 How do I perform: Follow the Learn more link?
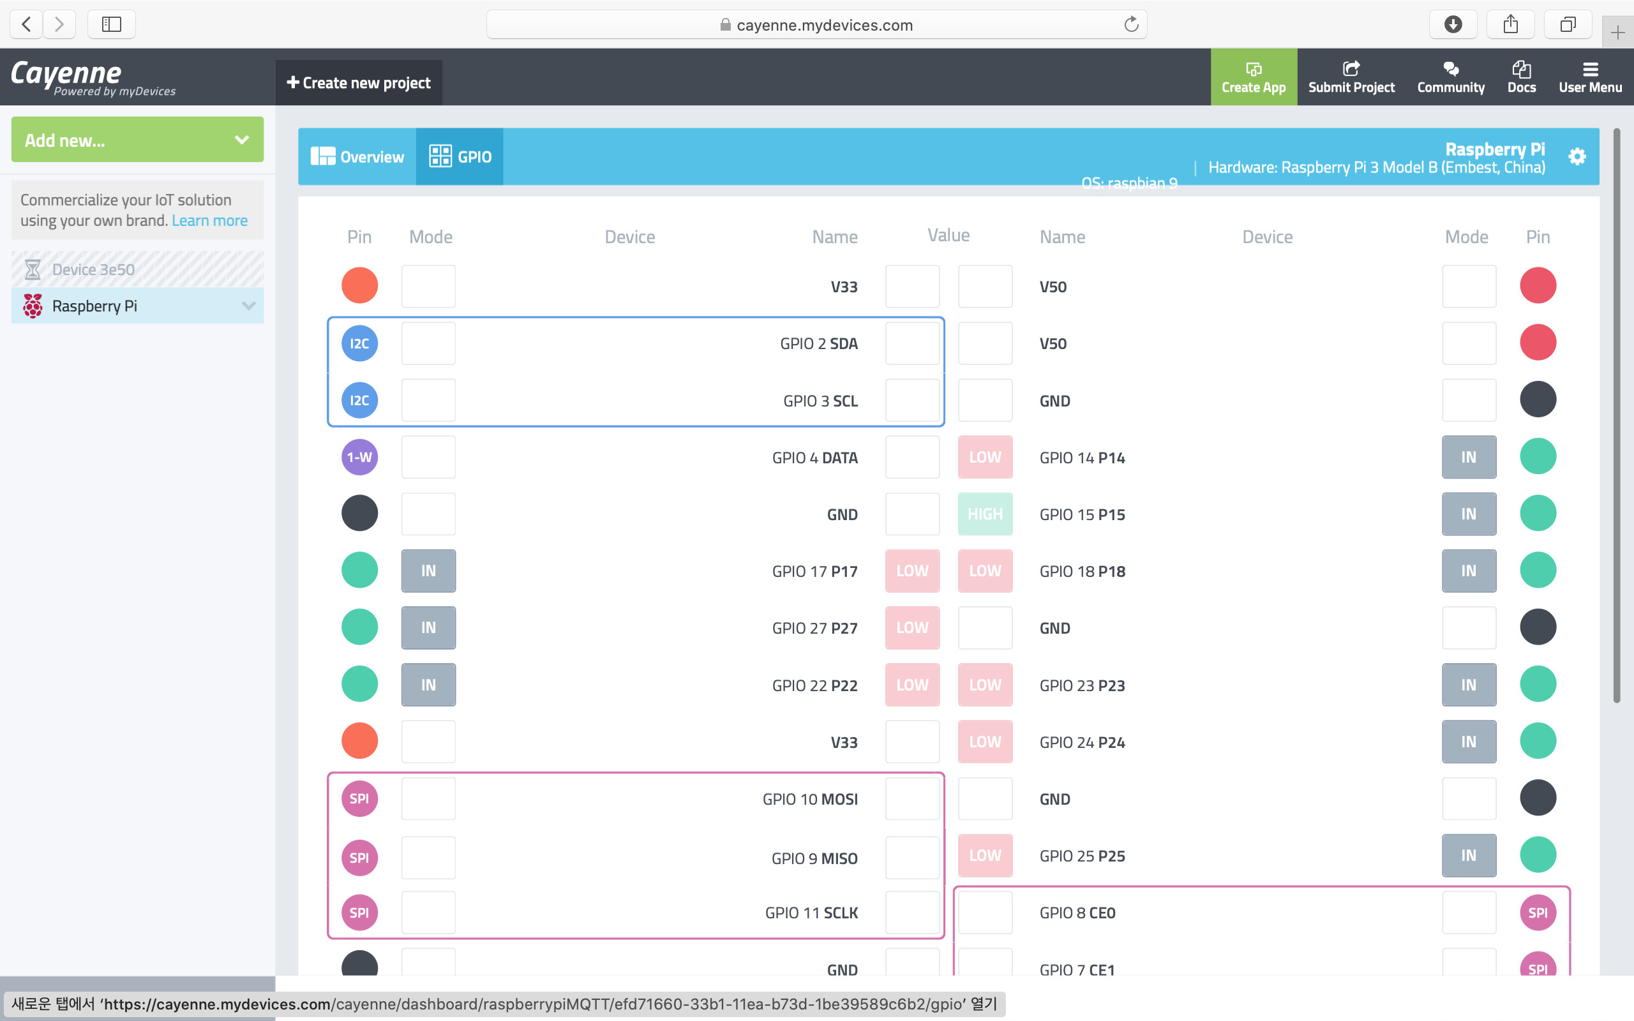click(209, 221)
